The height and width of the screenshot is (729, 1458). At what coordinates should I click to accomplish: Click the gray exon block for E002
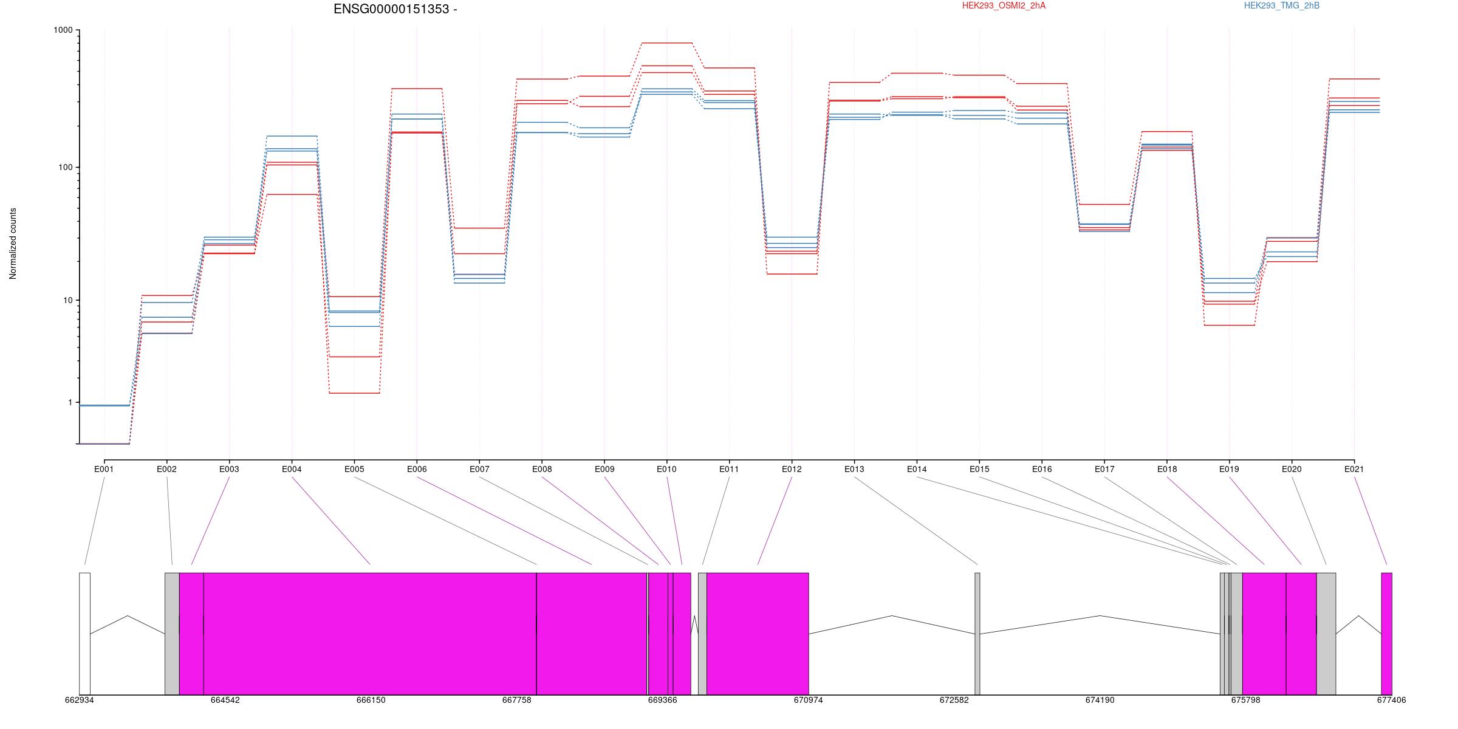tap(172, 634)
